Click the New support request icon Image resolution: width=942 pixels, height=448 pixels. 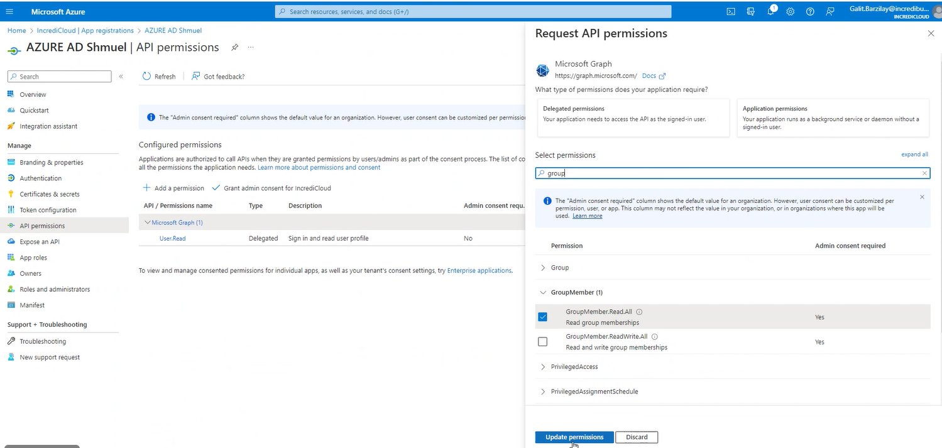[11, 357]
